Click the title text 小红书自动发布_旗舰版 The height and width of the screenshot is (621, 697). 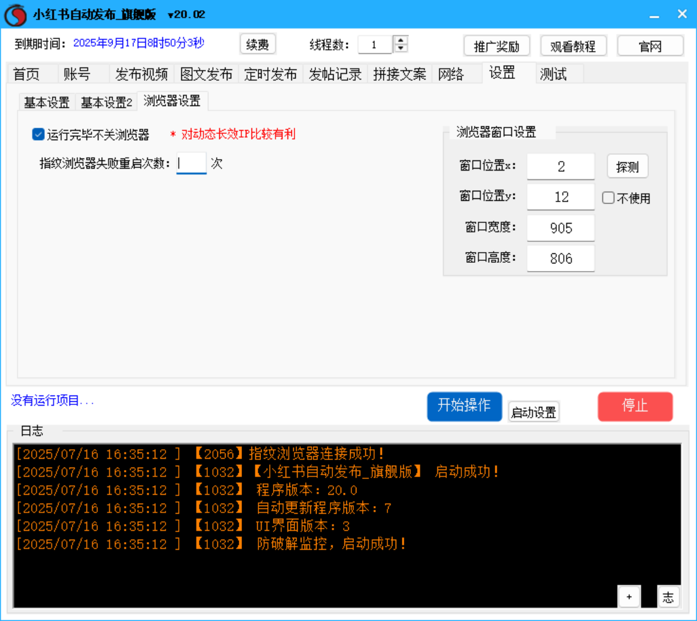click(x=94, y=15)
